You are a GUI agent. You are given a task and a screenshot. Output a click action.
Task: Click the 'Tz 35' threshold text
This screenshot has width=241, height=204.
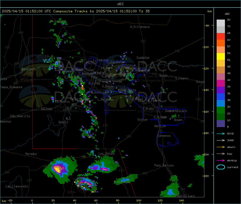[144, 11]
